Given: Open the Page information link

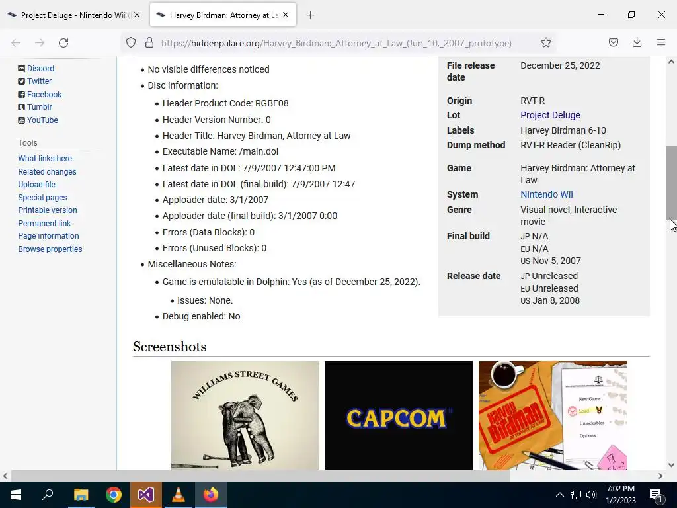Looking at the screenshot, I should point(48,236).
